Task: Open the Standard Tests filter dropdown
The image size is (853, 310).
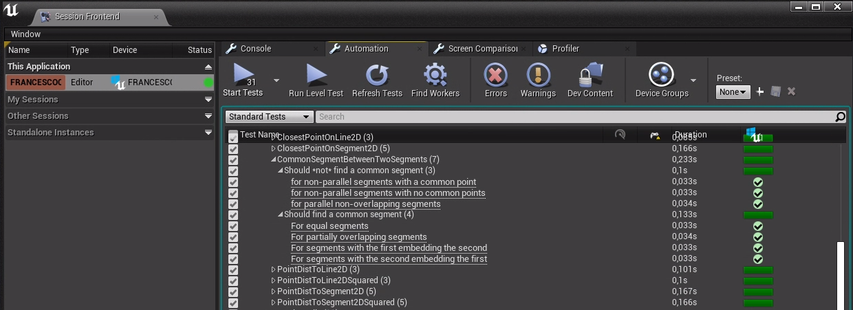Action: coord(269,117)
